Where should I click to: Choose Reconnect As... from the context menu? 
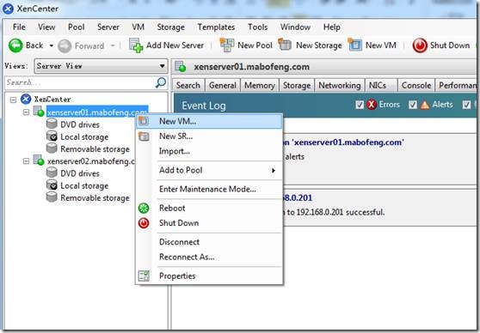[x=209, y=257]
